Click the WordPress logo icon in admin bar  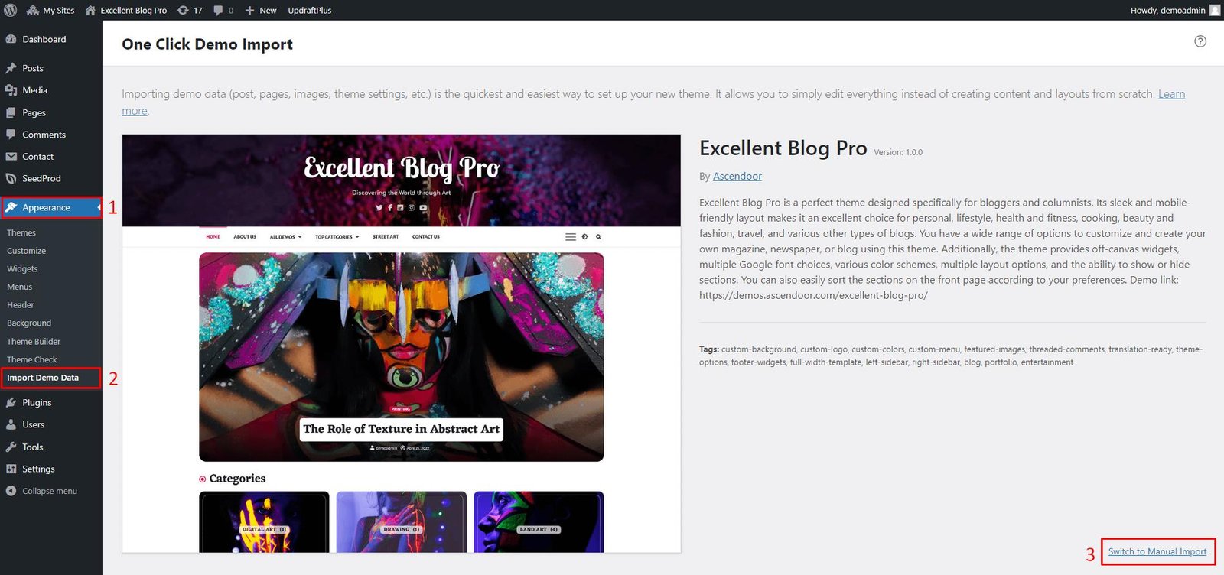tap(11, 10)
